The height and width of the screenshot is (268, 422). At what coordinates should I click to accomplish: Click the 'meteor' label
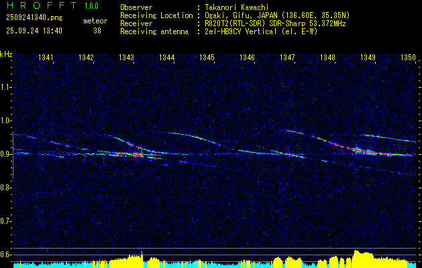pyautogui.click(x=95, y=21)
